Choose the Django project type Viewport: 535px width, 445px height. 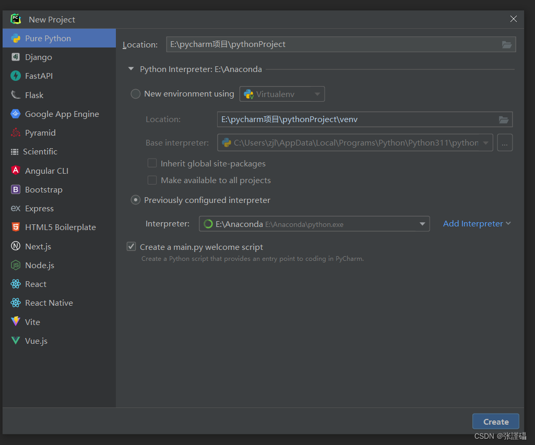(60, 57)
